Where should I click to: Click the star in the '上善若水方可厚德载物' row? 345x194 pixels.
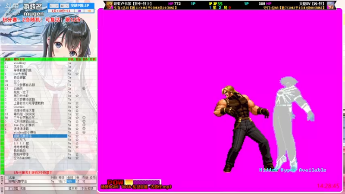point(77,103)
